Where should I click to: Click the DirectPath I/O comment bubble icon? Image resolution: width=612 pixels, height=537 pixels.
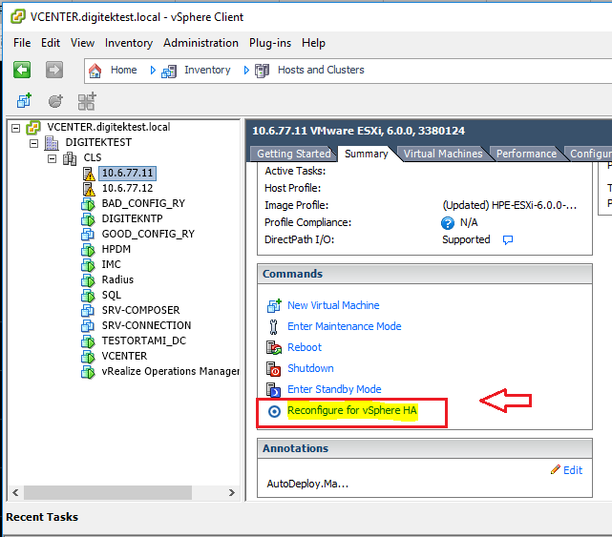[508, 239]
